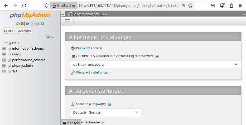Screen dimensions: 246x125
Task: Expand the mysql database node
Action: click(x=4, y=54)
